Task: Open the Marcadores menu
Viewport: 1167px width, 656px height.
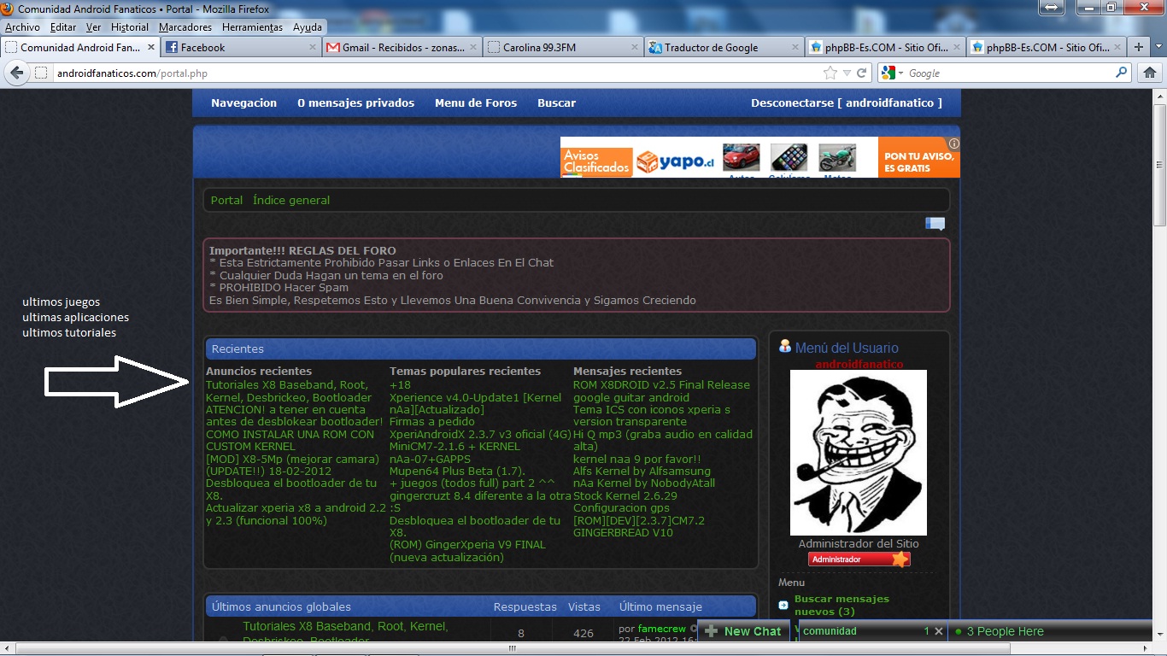Action: [x=185, y=27]
